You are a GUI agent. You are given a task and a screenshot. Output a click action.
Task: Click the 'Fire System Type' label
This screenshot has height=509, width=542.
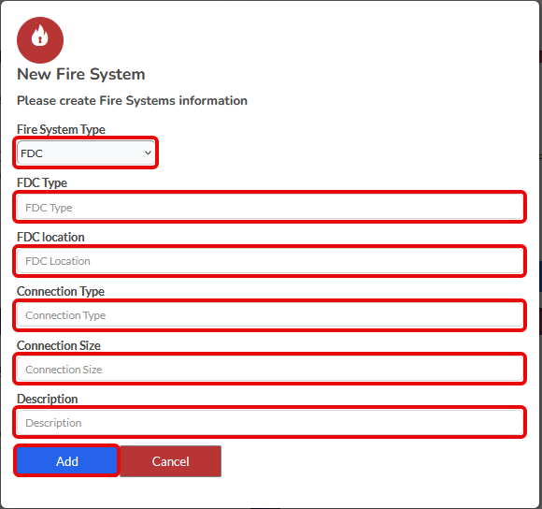61,129
